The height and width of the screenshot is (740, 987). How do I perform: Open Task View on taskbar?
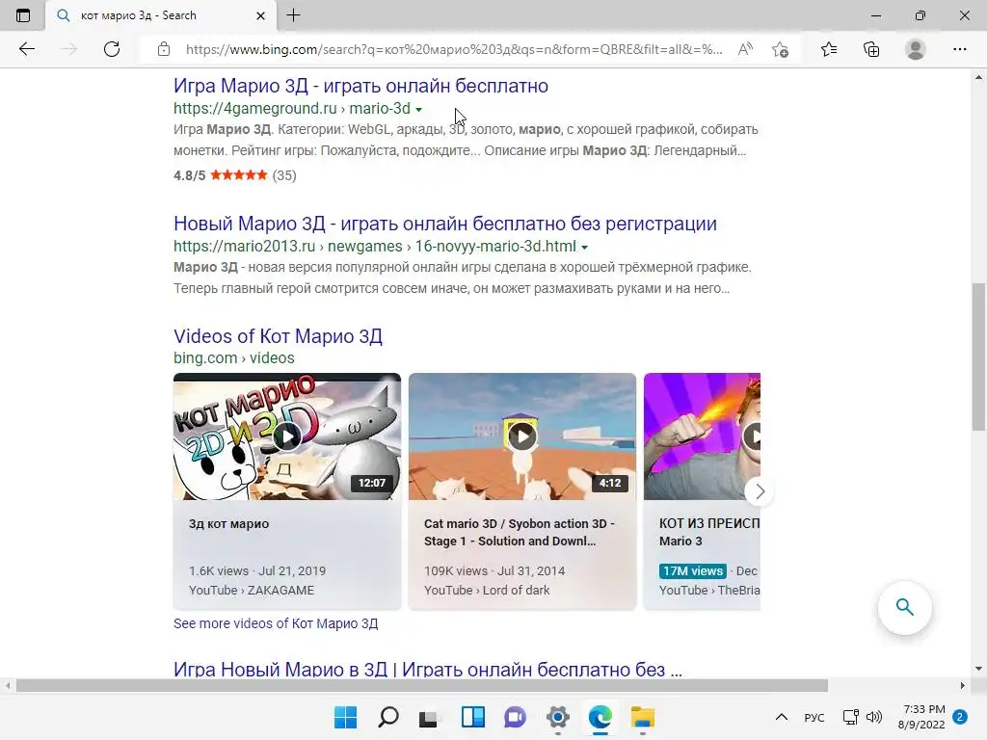click(x=430, y=717)
